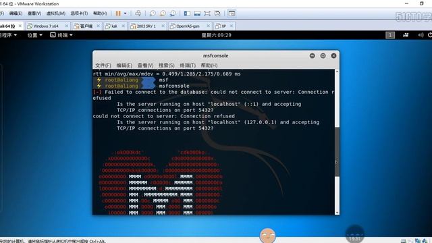This screenshot has width=432, height=243.
Task: Open the applications menu in Kali top panel
Action: pos(8,35)
